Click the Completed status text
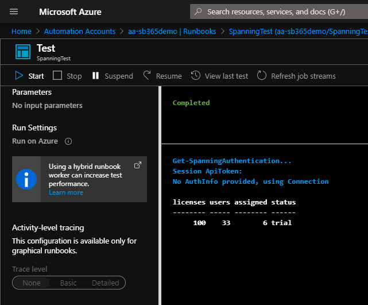The image size is (368, 305). coord(191,103)
